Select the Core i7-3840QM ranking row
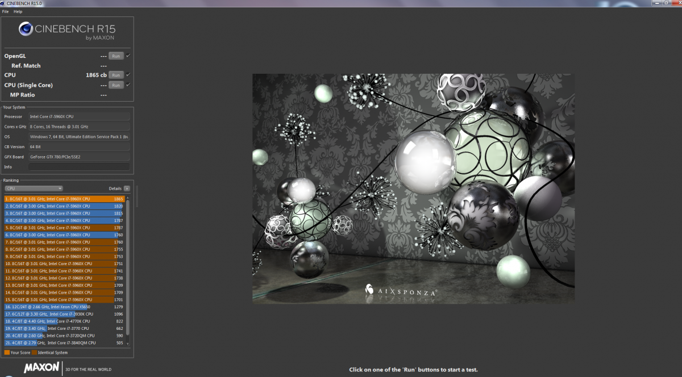This screenshot has width=682, height=377. 64,343
